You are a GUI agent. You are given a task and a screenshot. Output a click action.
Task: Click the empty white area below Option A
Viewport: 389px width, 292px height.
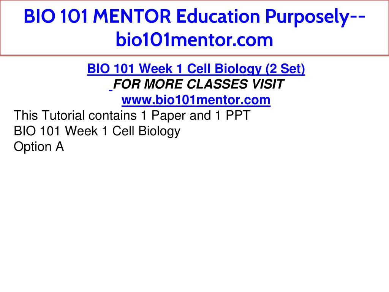pos(194,219)
